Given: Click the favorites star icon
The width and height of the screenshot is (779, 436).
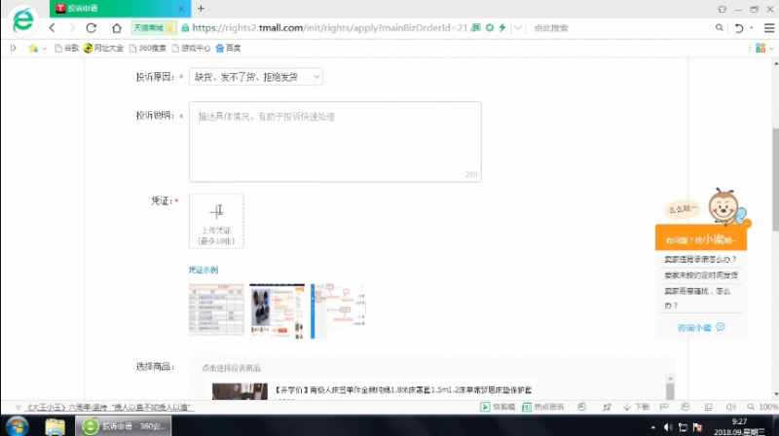Looking at the screenshot, I should [x=33, y=48].
